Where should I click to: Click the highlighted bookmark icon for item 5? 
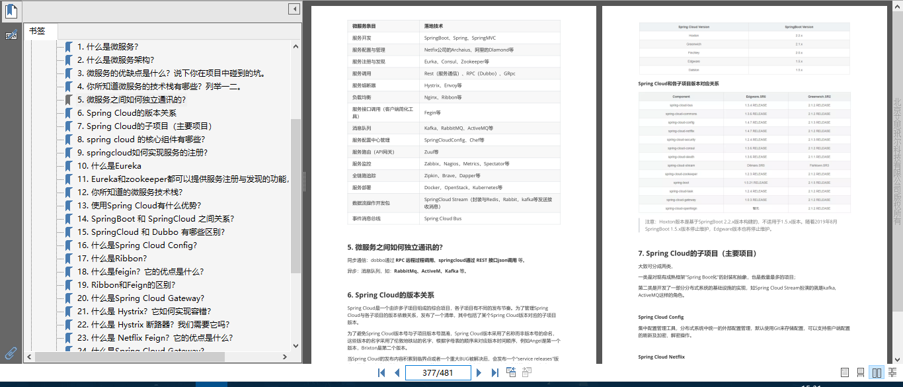(68, 100)
